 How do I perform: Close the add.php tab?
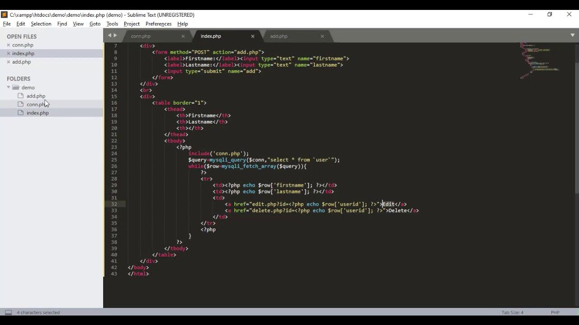322,36
